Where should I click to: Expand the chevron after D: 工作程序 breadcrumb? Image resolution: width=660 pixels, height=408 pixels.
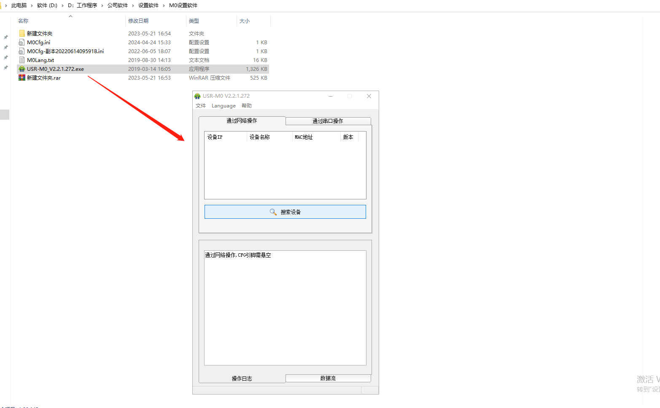(x=102, y=5)
